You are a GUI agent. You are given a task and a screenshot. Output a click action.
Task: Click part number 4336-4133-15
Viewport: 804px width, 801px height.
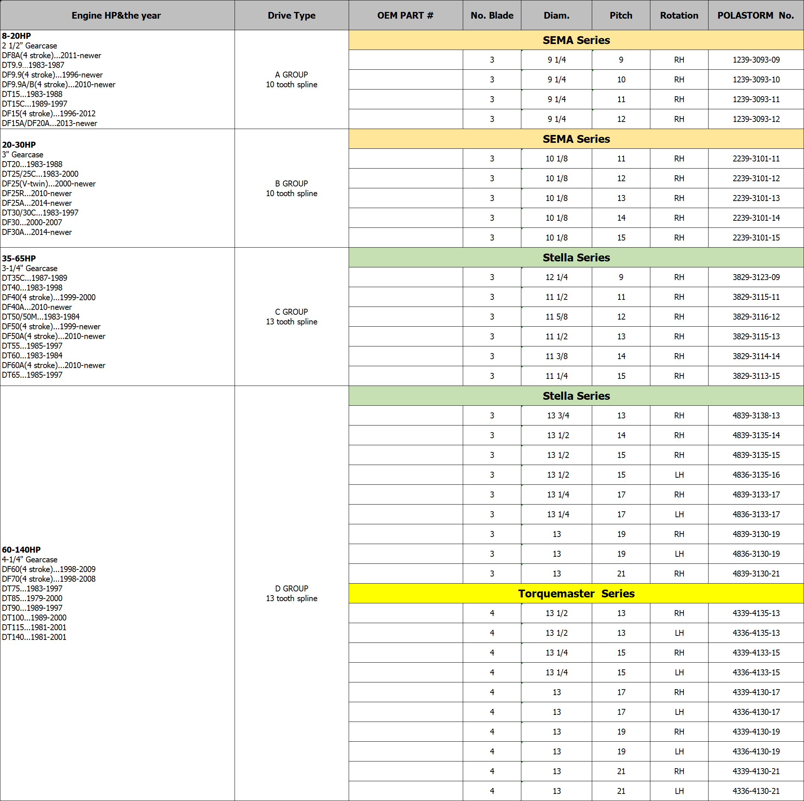[x=756, y=672]
